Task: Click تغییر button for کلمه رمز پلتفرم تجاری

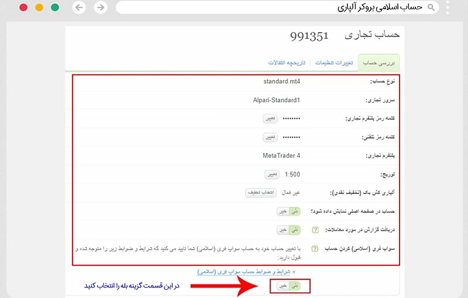Action: 270,119
